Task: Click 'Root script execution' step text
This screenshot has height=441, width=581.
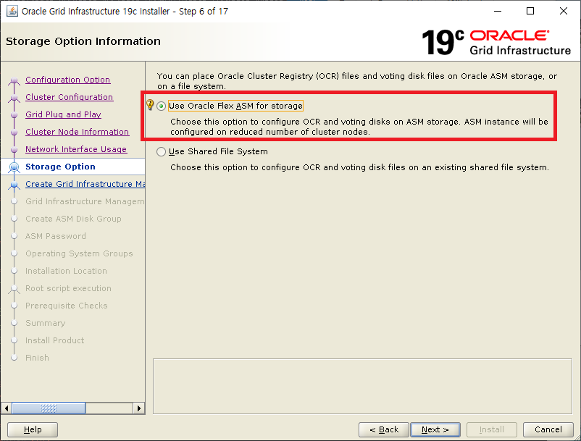Action: (68, 288)
